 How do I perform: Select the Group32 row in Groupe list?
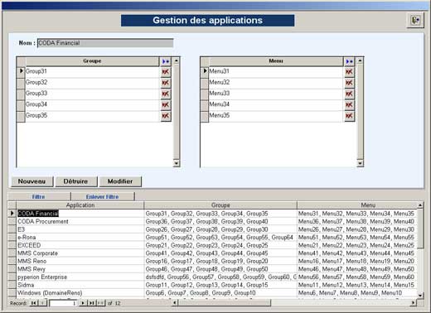tap(92, 83)
